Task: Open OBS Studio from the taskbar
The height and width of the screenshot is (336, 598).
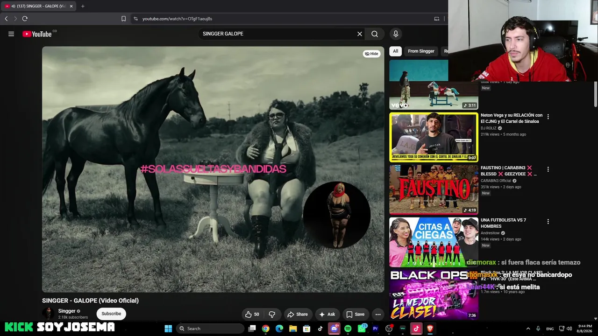Action: pos(389,329)
